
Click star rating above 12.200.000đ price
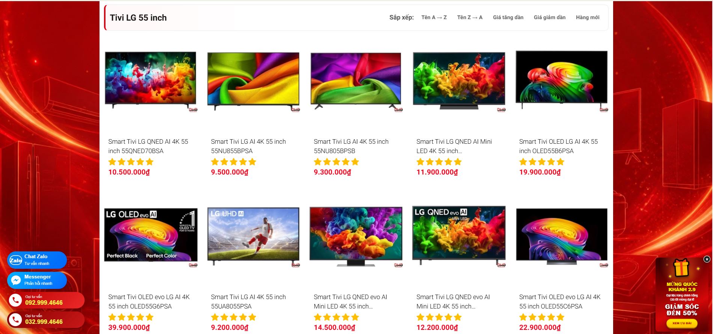[x=439, y=317]
